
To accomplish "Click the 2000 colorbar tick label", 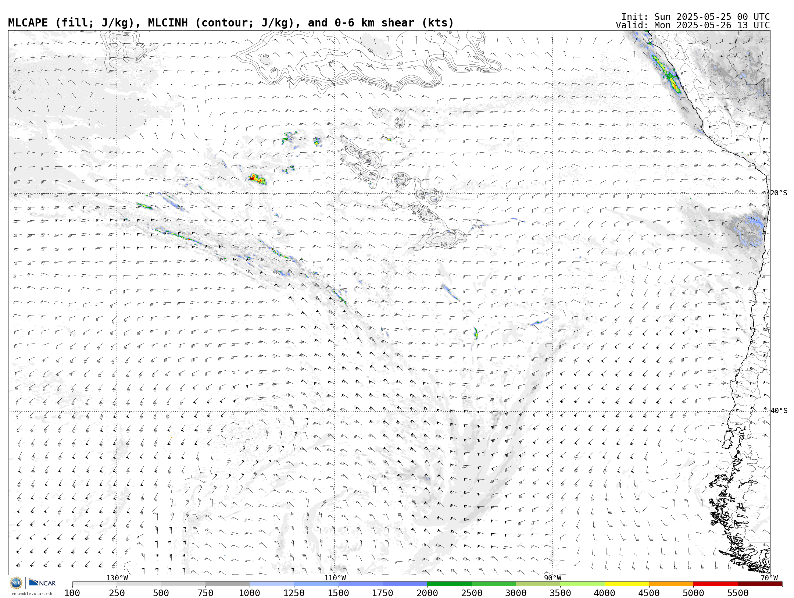I will click(427, 593).
